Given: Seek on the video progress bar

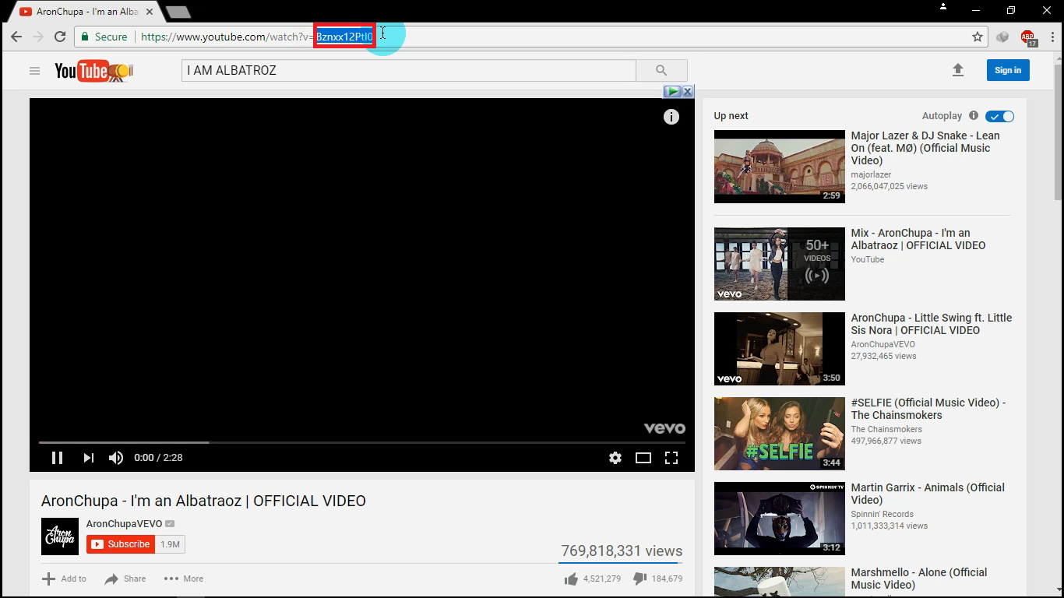Looking at the screenshot, I should (x=362, y=442).
